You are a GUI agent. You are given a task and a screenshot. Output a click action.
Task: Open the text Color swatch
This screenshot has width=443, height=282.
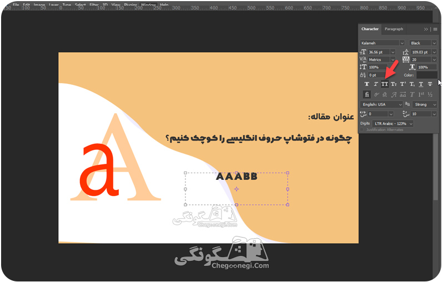click(426, 75)
